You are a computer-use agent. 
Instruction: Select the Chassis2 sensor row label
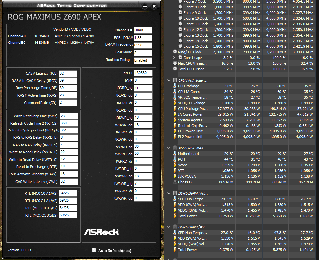click(x=185, y=182)
